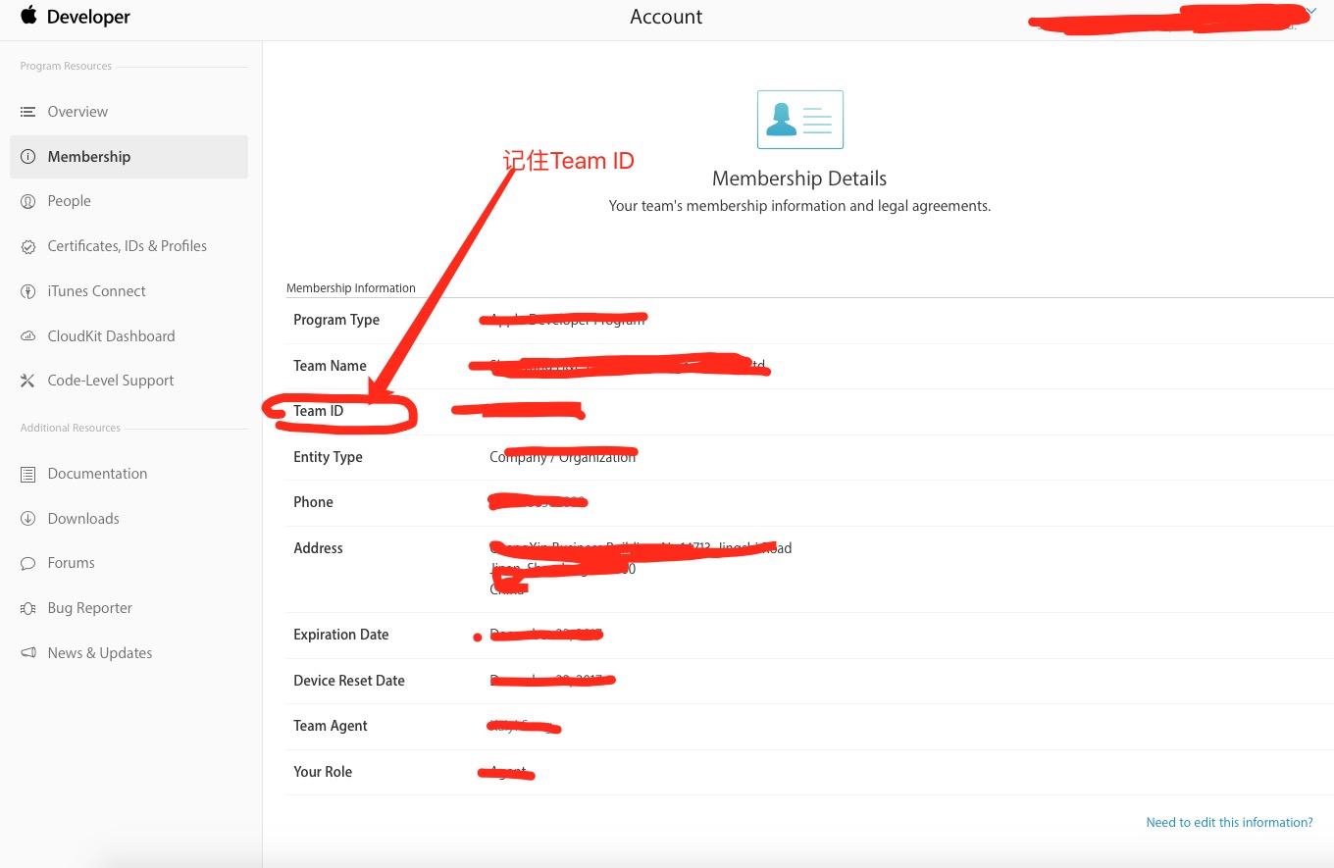Click 'Need to edit this information?' link
The width and height of the screenshot is (1334, 868).
tap(1229, 823)
